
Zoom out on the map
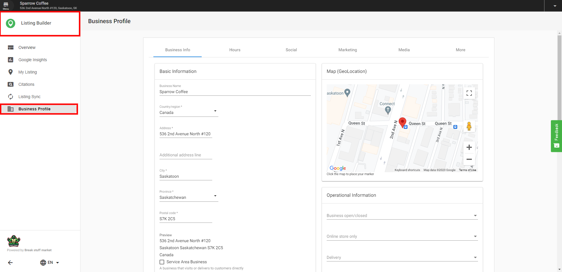(x=469, y=159)
